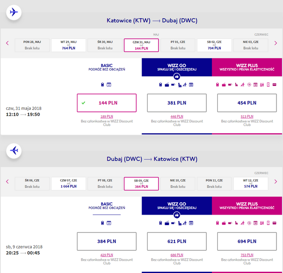Click outbound WIZZ PLUS priority boarding icon
This screenshot has width=283, height=273.
coord(243,84)
